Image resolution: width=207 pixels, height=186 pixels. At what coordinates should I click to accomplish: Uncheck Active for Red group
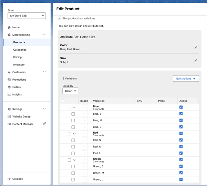pyautogui.click(x=181, y=133)
